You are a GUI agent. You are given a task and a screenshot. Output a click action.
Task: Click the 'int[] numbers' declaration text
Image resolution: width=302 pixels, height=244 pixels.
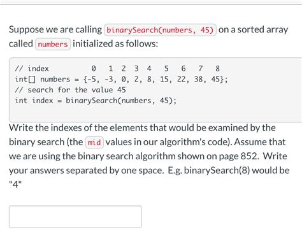43,80
